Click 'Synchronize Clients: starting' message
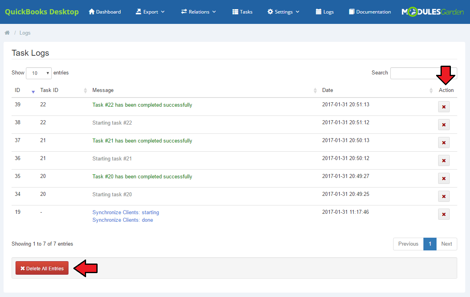This screenshot has height=297, width=470. pos(125,213)
